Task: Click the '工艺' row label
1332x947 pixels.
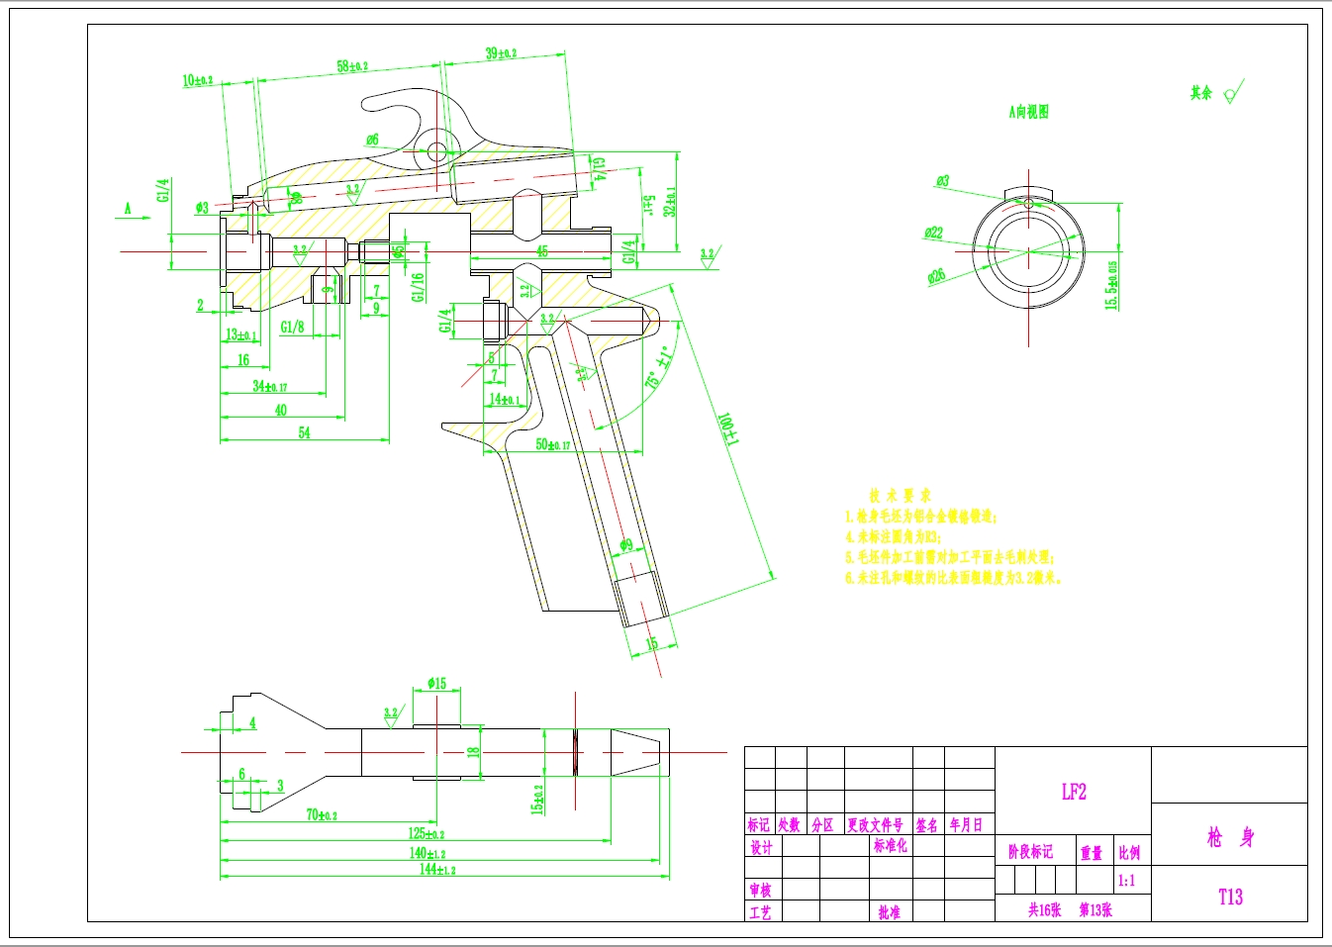Action: (760, 912)
